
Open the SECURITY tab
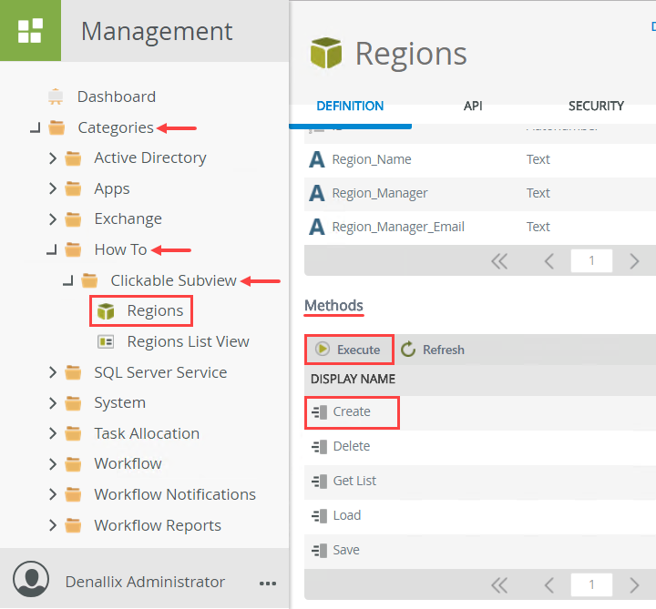(596, 106)
